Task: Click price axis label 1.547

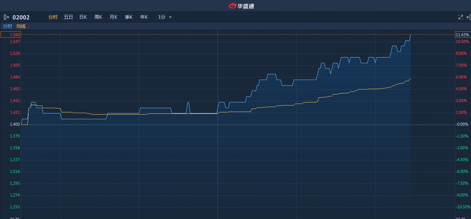Action: pos(15,42)
